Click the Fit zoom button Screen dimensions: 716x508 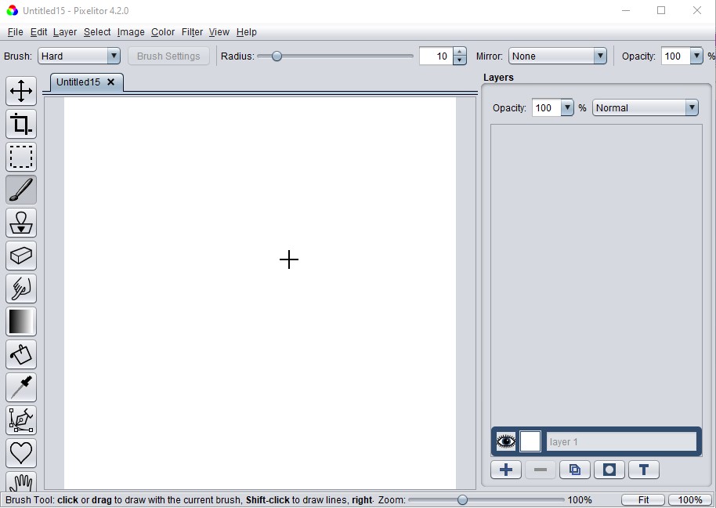pyautogui.click(x=643, y=500)
